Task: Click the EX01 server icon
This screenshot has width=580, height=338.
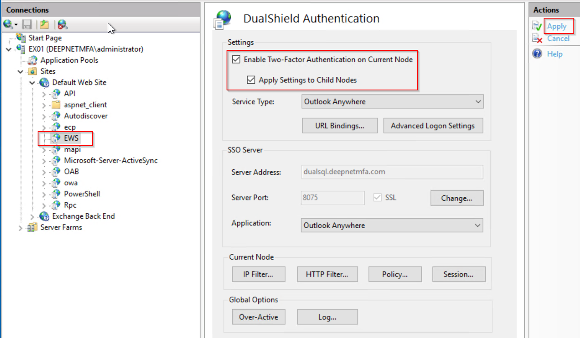Action: 21,49
